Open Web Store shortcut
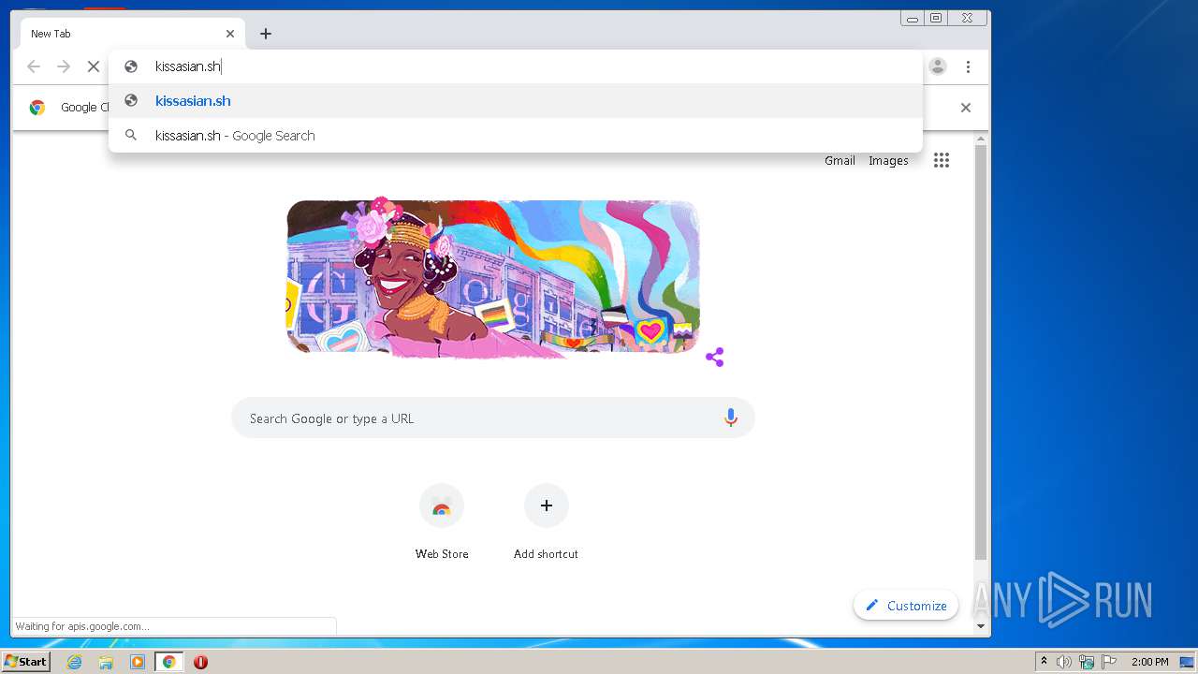Screen dimensions: 1198x674 point(442,521)
